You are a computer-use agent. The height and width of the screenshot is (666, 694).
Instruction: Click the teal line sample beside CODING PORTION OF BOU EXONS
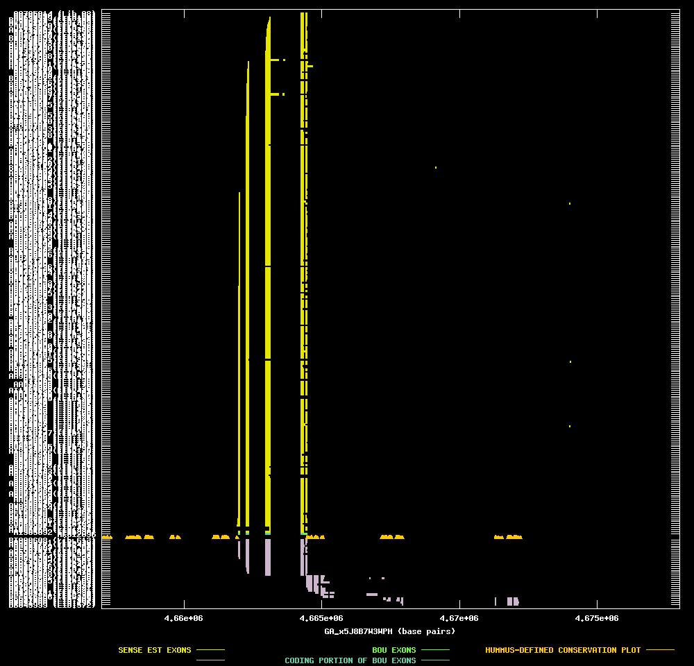coord(436,660)
